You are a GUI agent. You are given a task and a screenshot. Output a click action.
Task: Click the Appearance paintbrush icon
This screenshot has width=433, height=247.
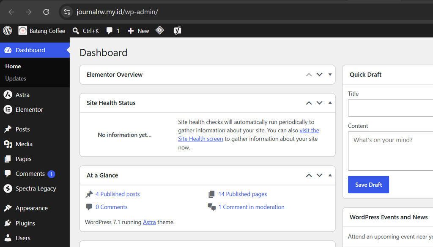(x=8, y=208)
